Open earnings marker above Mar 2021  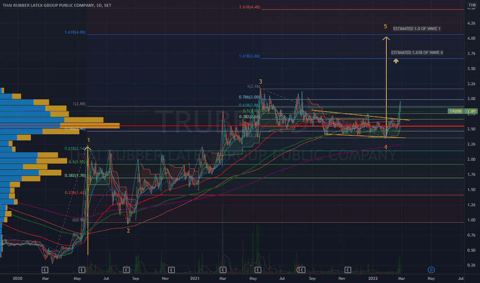pos(223,270)
